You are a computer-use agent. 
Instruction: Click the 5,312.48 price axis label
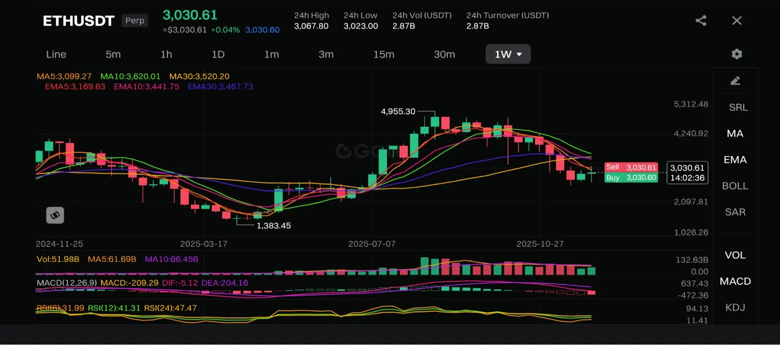click(x=691, y=104)
